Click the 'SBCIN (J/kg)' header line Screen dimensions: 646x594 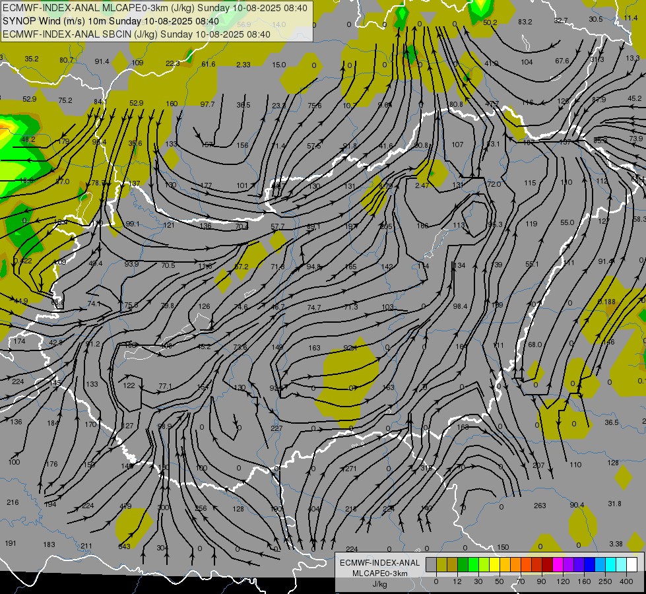click(137, 34)
